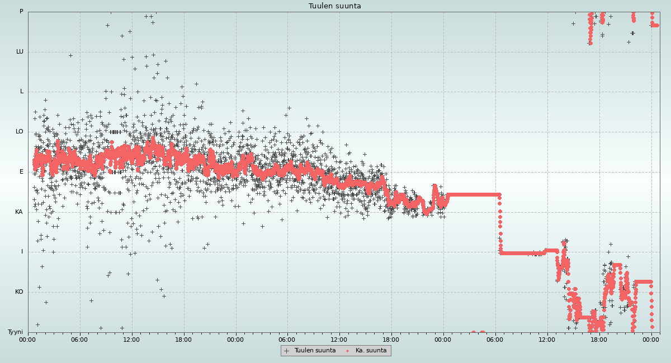Click the chart title 'Tuulen suunta'
671x363 pixels.
tap(335, 6)
